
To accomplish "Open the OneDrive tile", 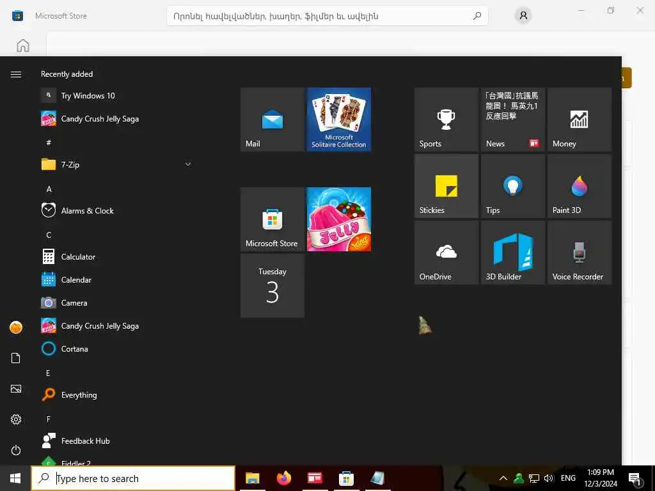I will click(x=446, y=253).
